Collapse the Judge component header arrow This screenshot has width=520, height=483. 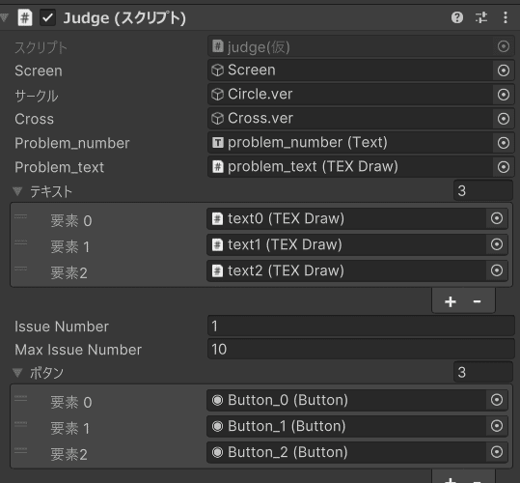pos(4,17)
